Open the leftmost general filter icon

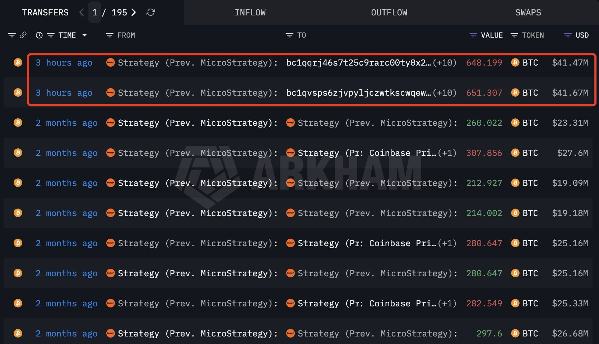point(12,35)
